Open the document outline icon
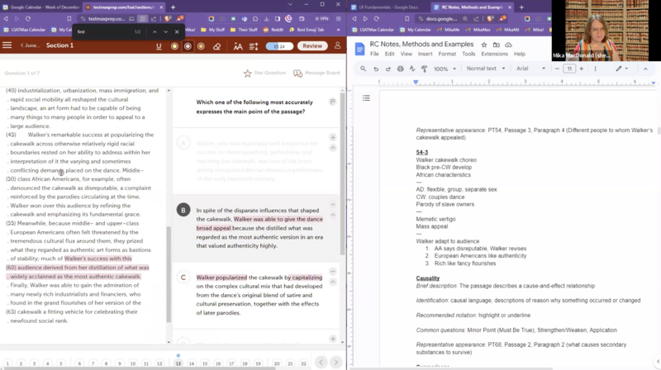This screenshot has width=661, height=370. 367,97
